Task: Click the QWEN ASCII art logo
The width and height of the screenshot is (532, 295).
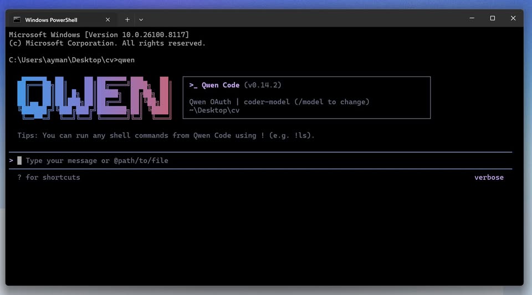Action: (94, 98)
